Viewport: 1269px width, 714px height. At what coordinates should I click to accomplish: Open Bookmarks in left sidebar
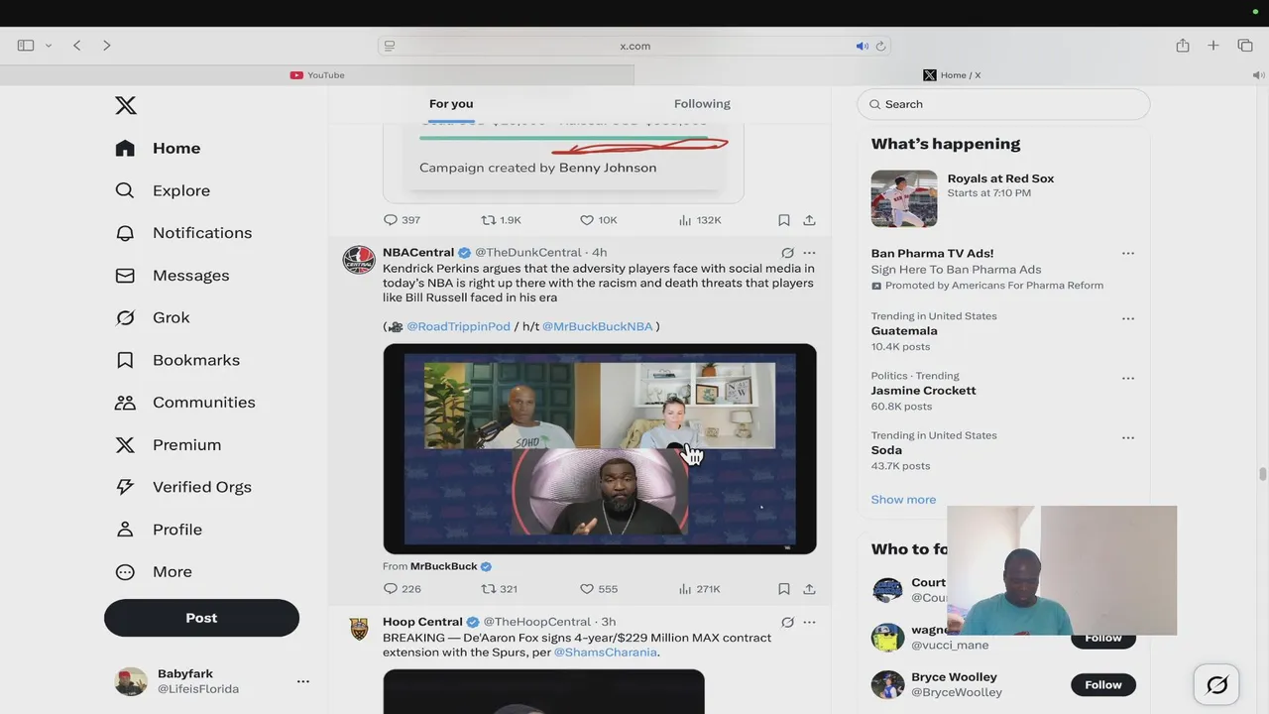click(x=177, y=360)
